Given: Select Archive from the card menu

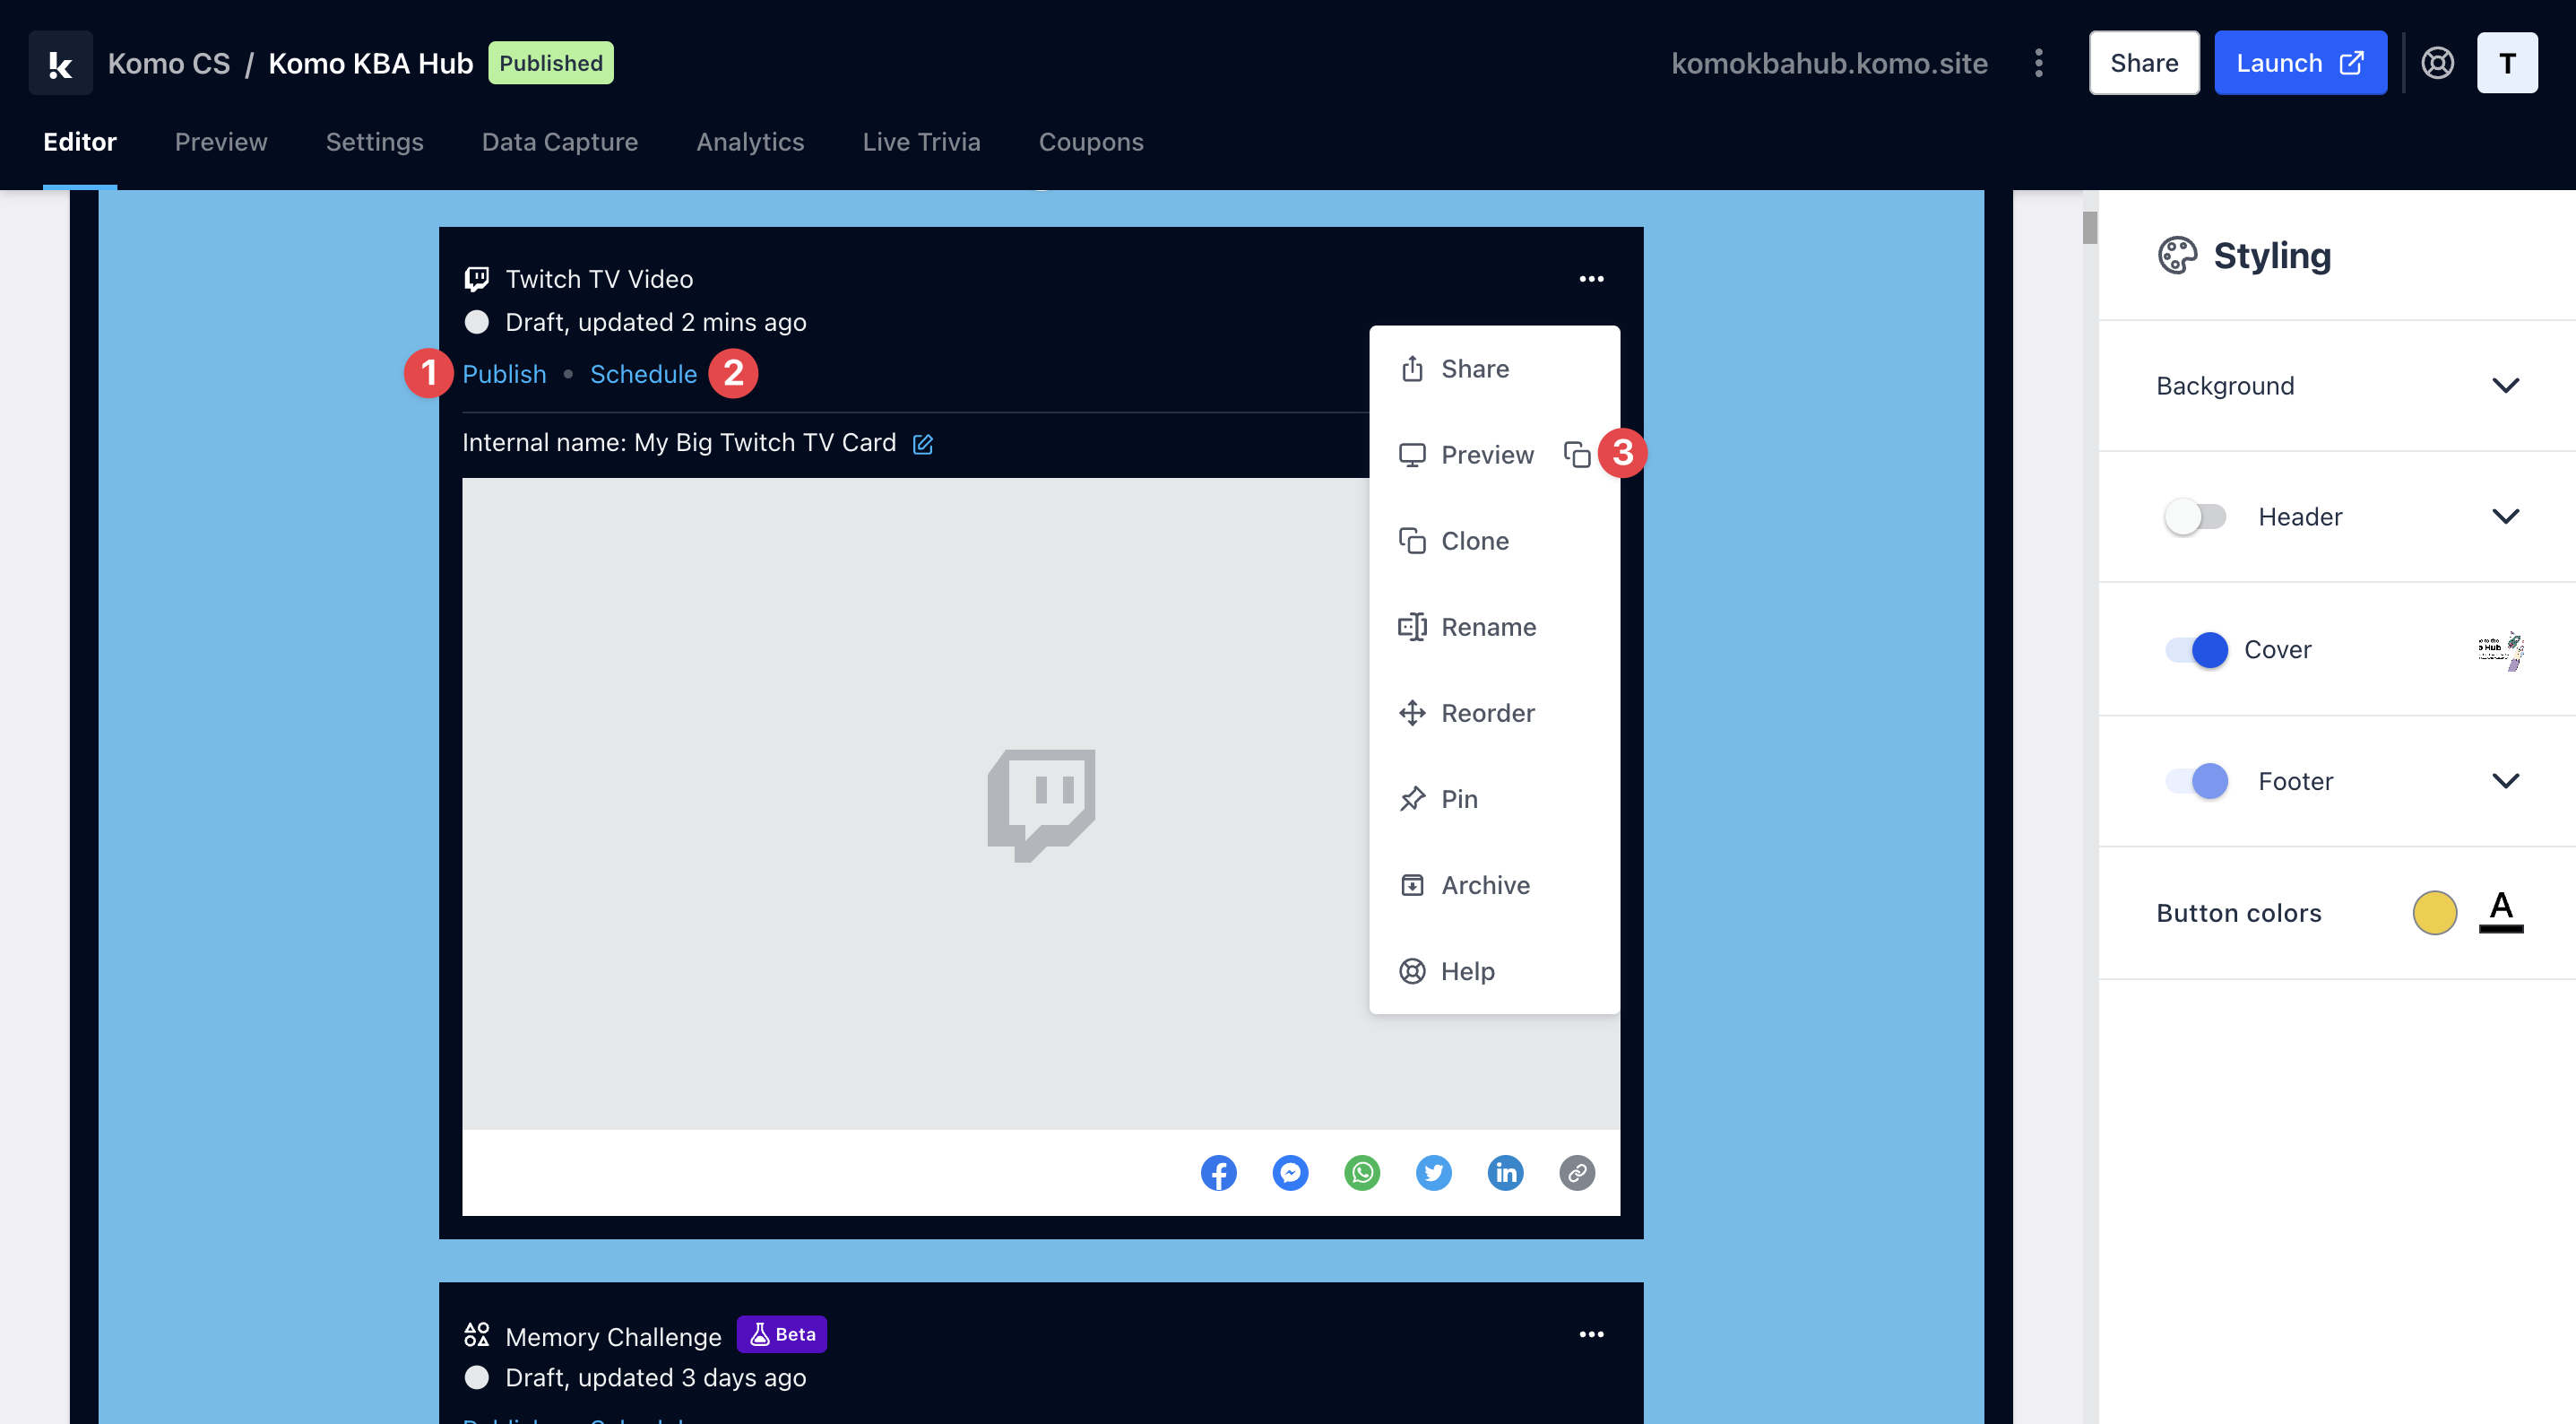Looking at the screenshot, I should (x=1484, y=885).
